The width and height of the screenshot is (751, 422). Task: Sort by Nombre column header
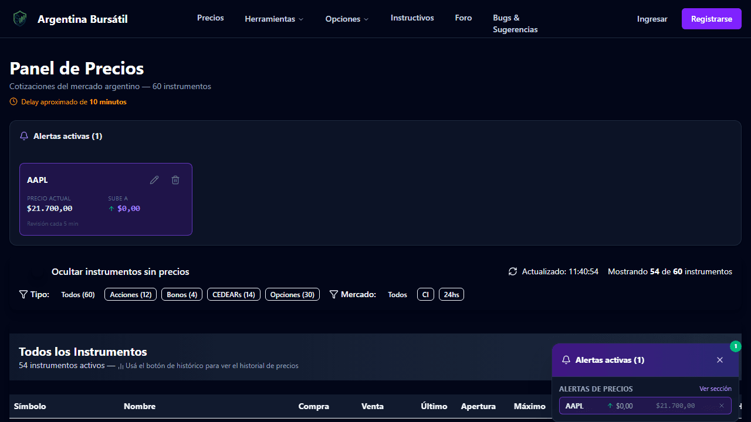coord(140,406)
